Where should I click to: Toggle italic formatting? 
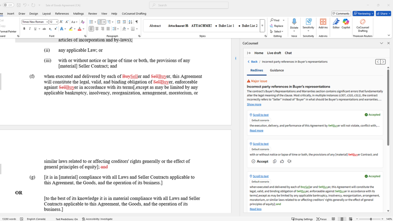30,29
